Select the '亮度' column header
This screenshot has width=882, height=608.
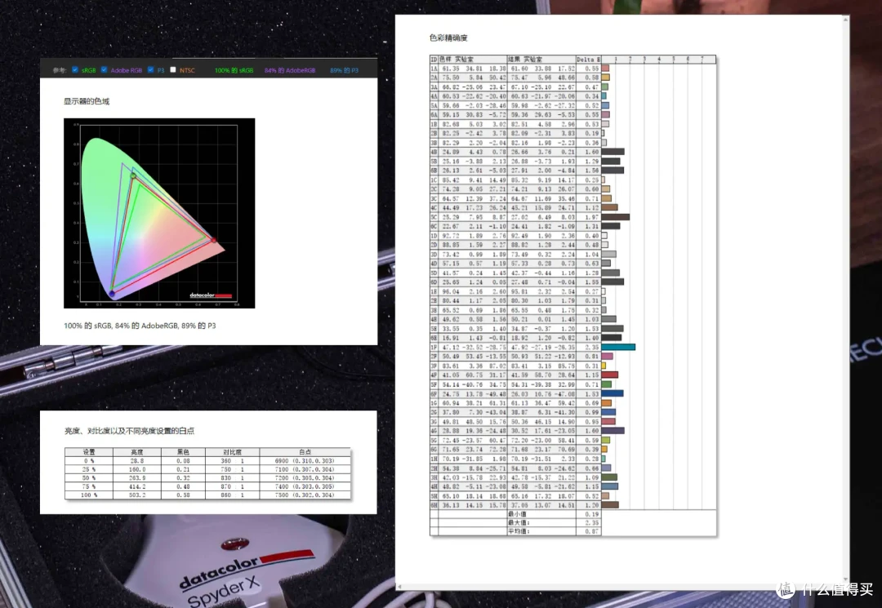click(137, 452)
